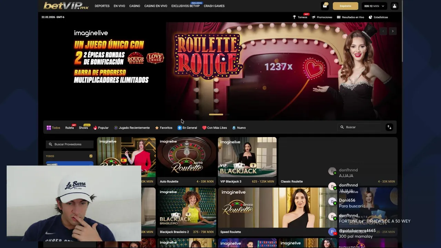This screenshot has width=441, height=248.
Task: Click the Resultados en Vivo scoreboard icon
Action: click(x=339, y=17)
